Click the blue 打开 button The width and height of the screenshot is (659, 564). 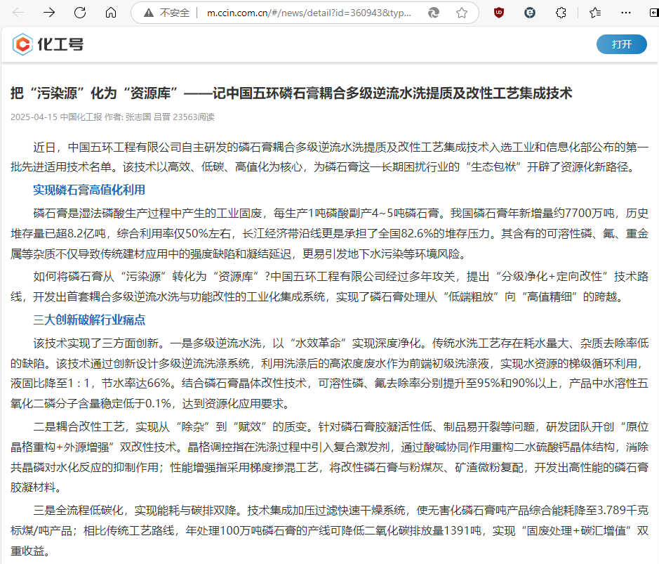coord(622,44)
